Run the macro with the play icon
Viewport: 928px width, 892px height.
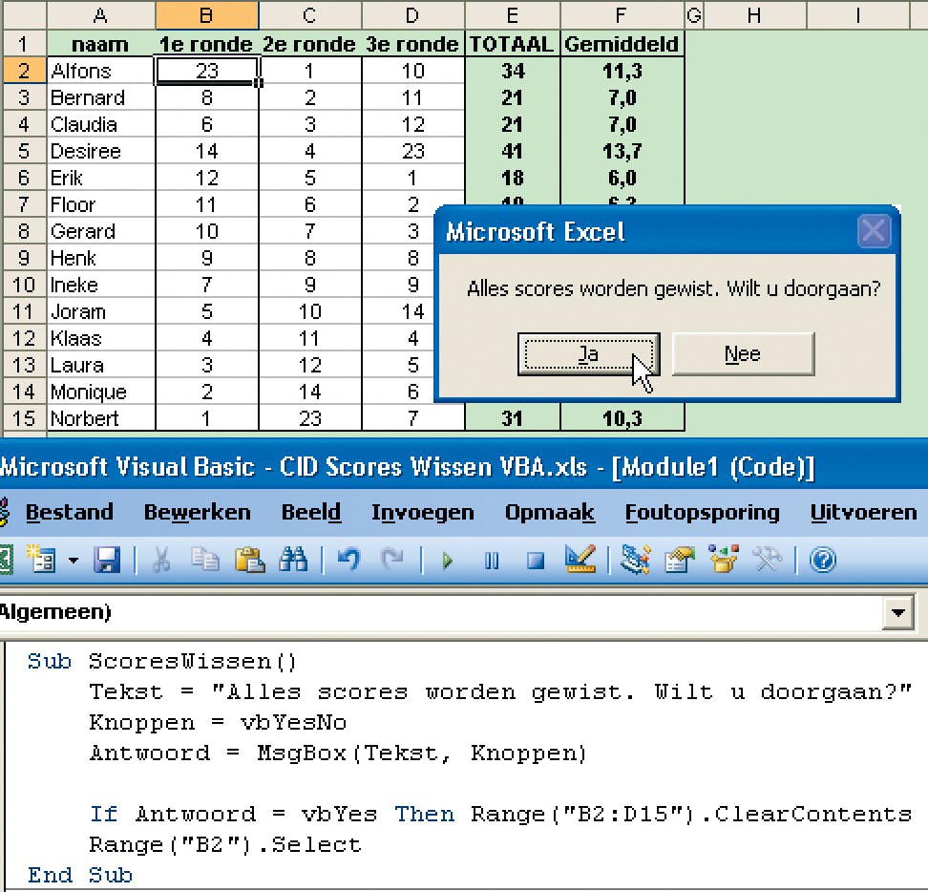(448, 560)
